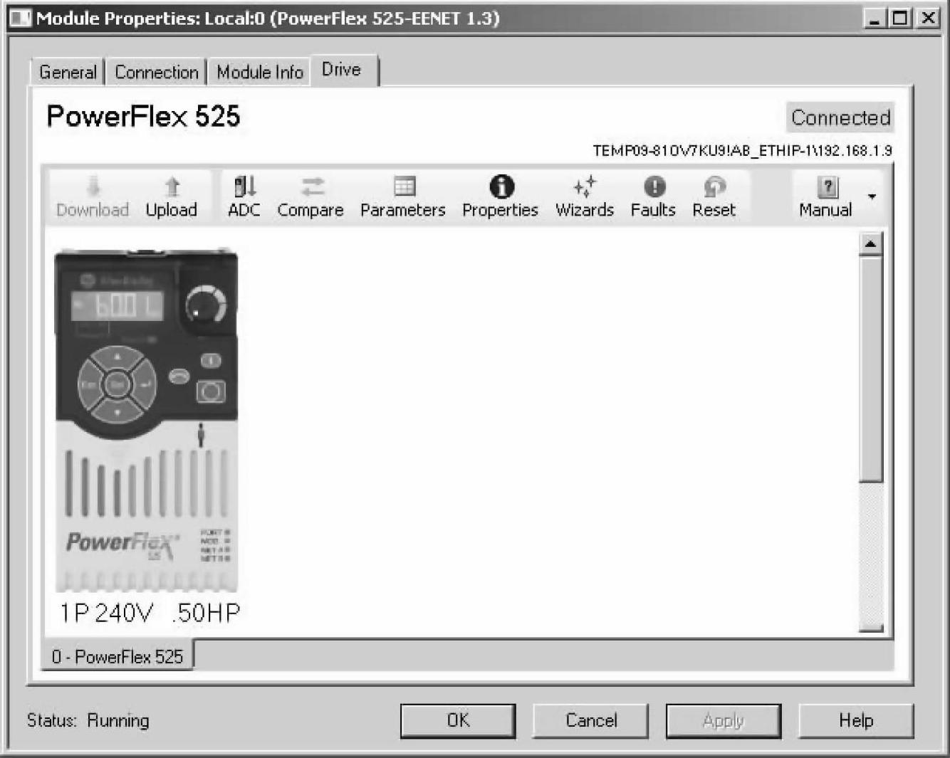Open the Help button
This screenshot has height=758, width=950.
click(856, 720)
